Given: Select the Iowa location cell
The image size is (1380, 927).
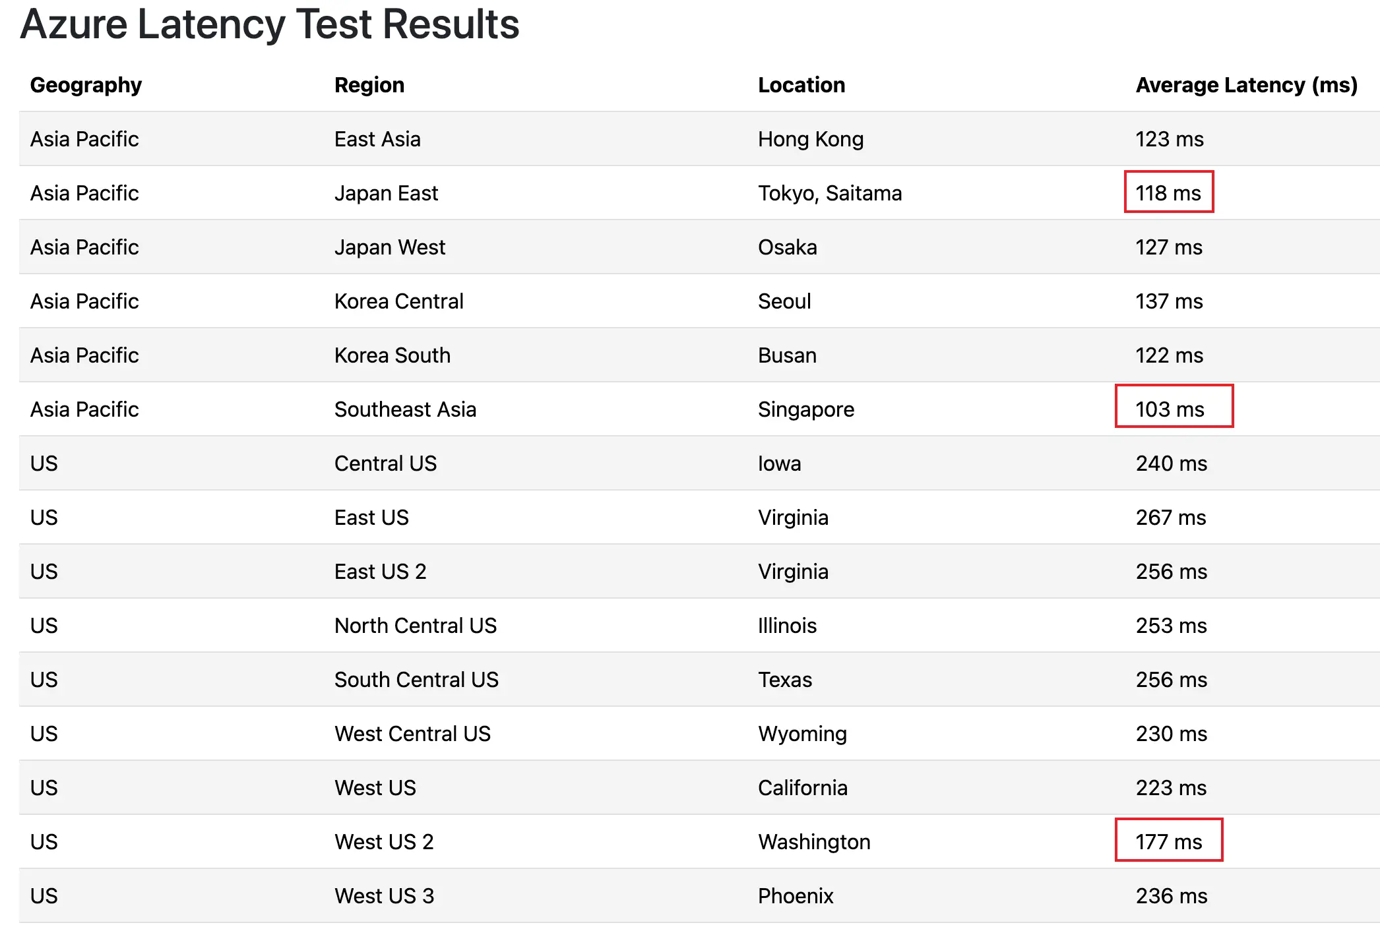Looking at the screenshot, I should (x=779, y=463).
